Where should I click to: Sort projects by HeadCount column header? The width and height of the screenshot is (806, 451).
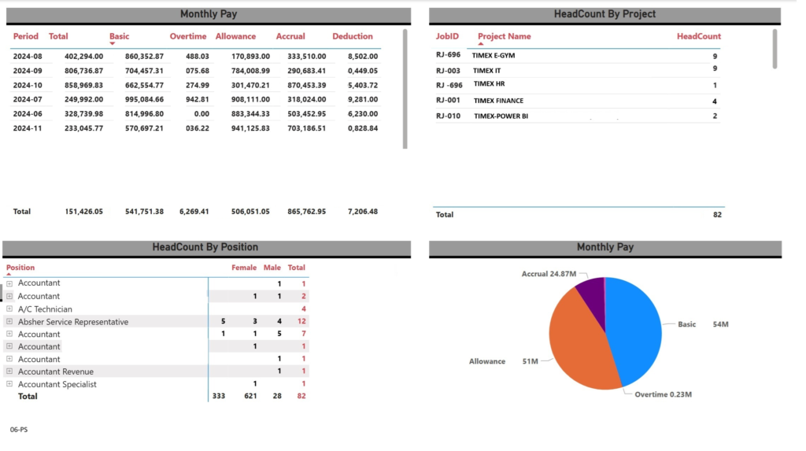tap(698, 36)
